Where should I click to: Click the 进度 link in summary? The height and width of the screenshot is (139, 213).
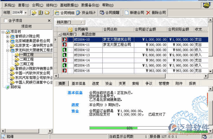[75, 105]
